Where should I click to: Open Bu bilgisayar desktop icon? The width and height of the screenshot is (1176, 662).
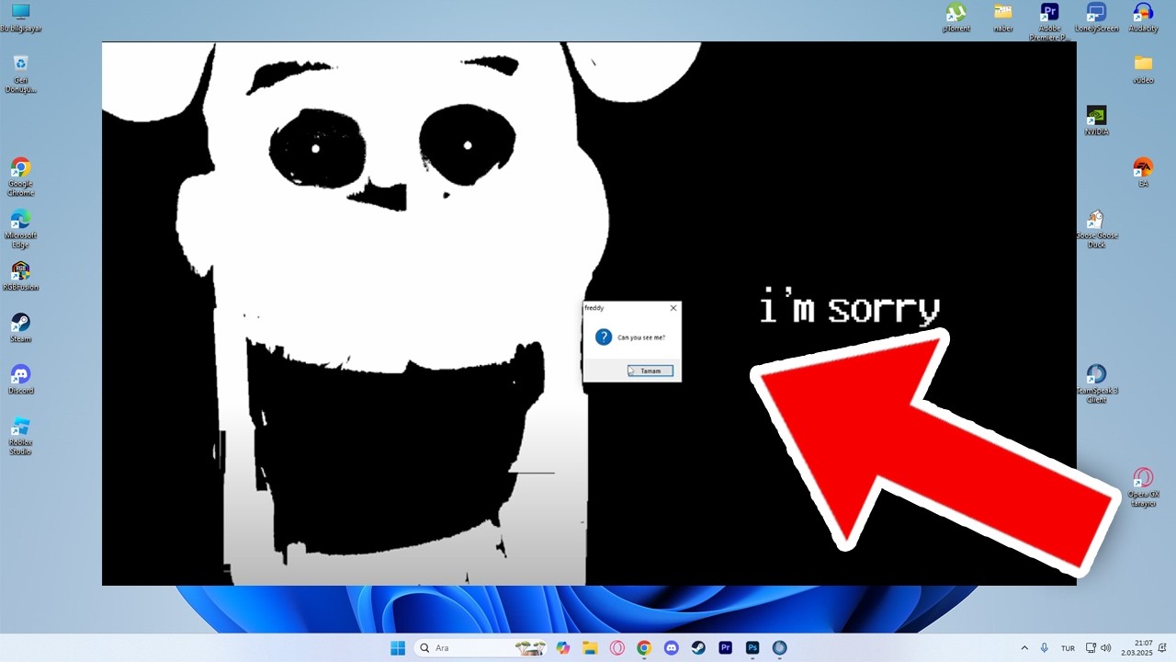20,18
